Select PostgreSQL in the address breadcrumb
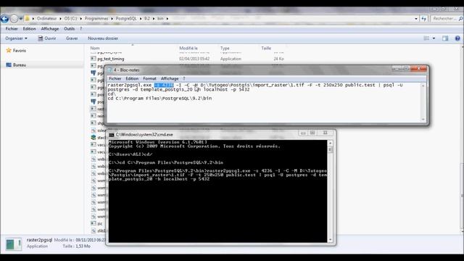The height and width of the screenshot is (261, 464). click(126, 18)
